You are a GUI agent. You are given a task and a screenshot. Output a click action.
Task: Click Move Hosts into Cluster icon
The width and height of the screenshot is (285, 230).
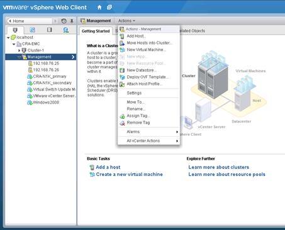[122, 43]
